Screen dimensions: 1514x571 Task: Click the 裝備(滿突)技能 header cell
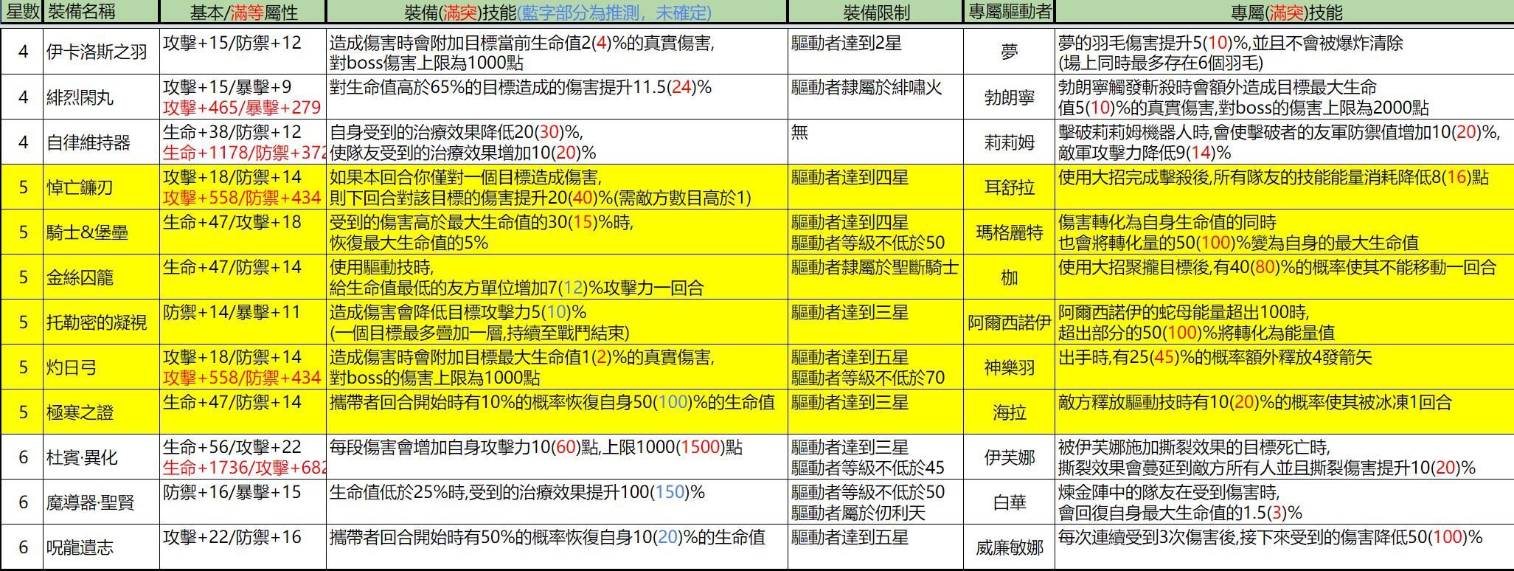coord(557,12)
